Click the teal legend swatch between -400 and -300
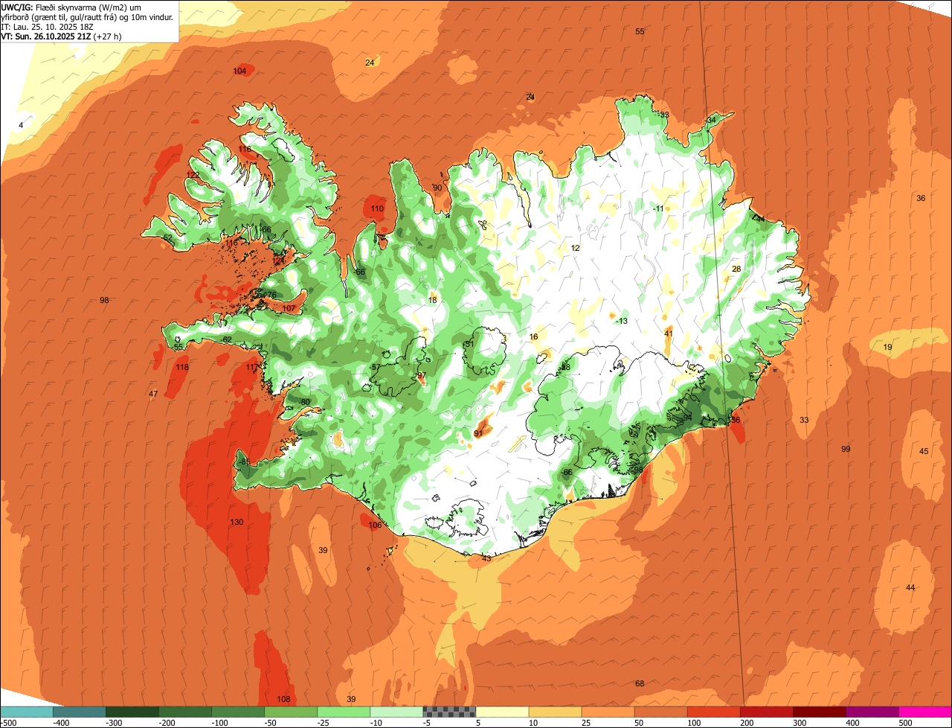Viewport: 952px width, 728px height. (x=80, y=712)
